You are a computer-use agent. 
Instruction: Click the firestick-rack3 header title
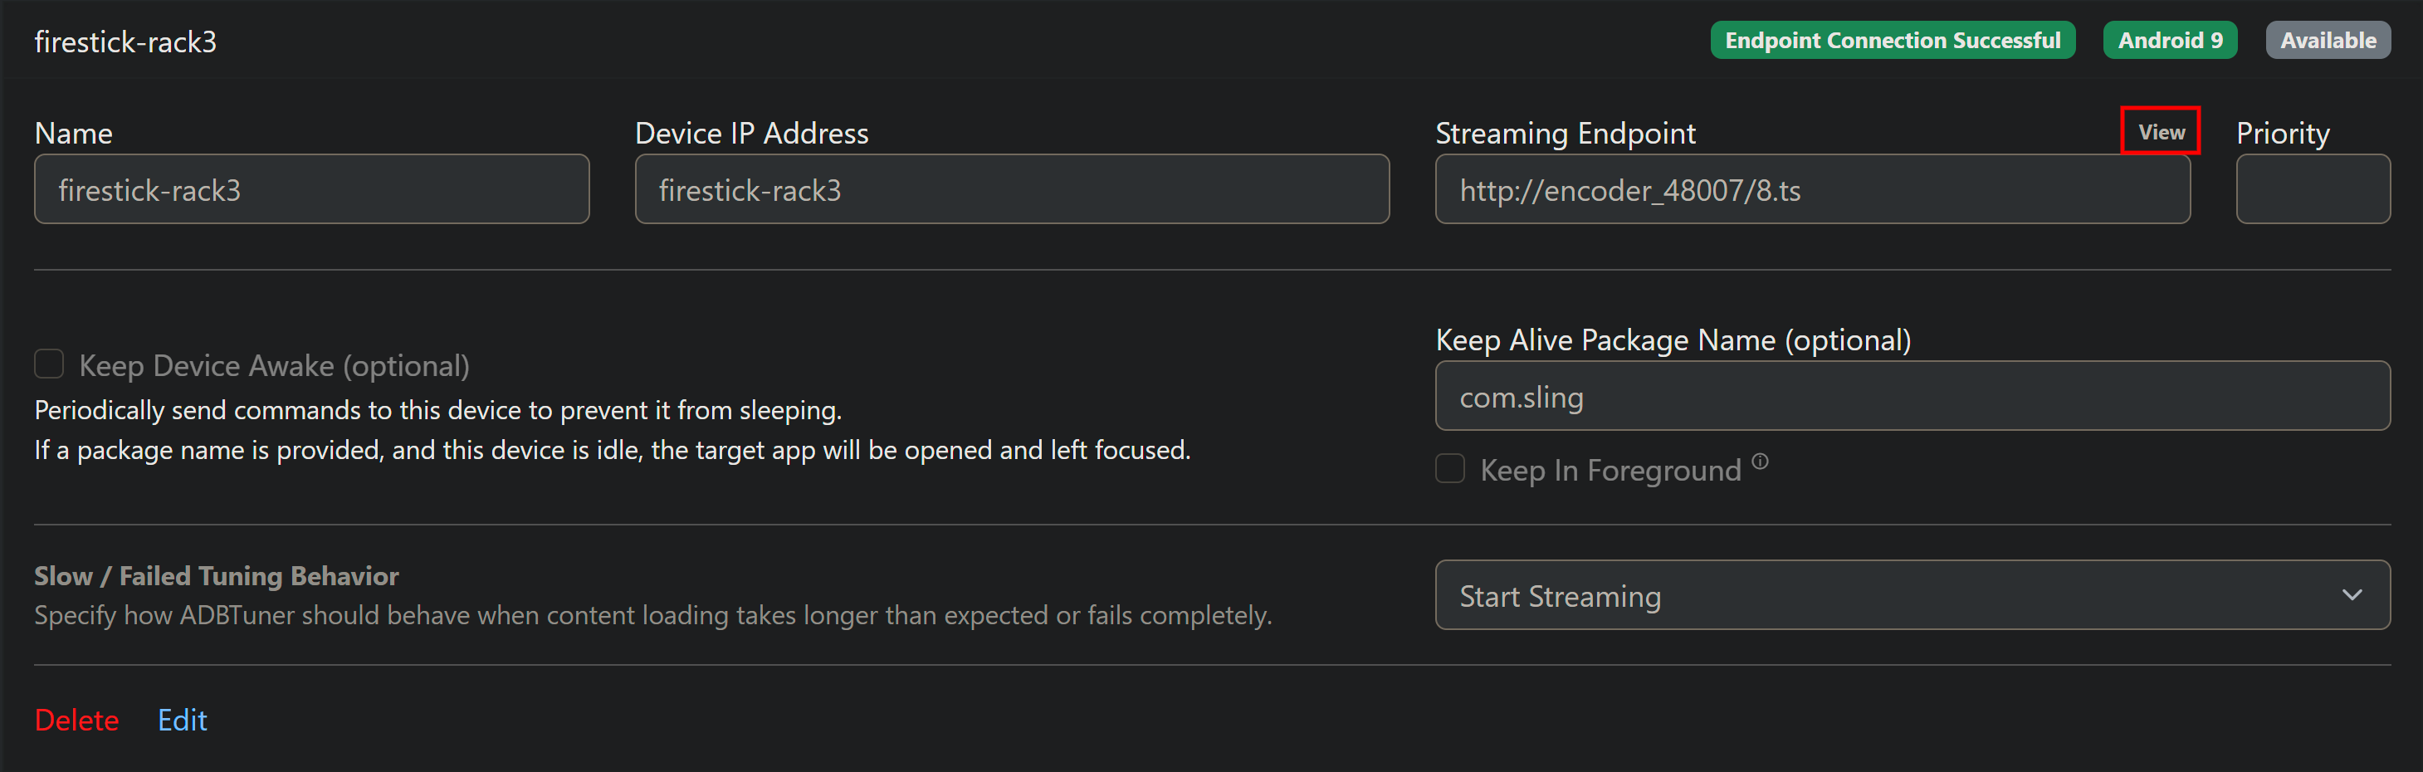click(125, 42)
